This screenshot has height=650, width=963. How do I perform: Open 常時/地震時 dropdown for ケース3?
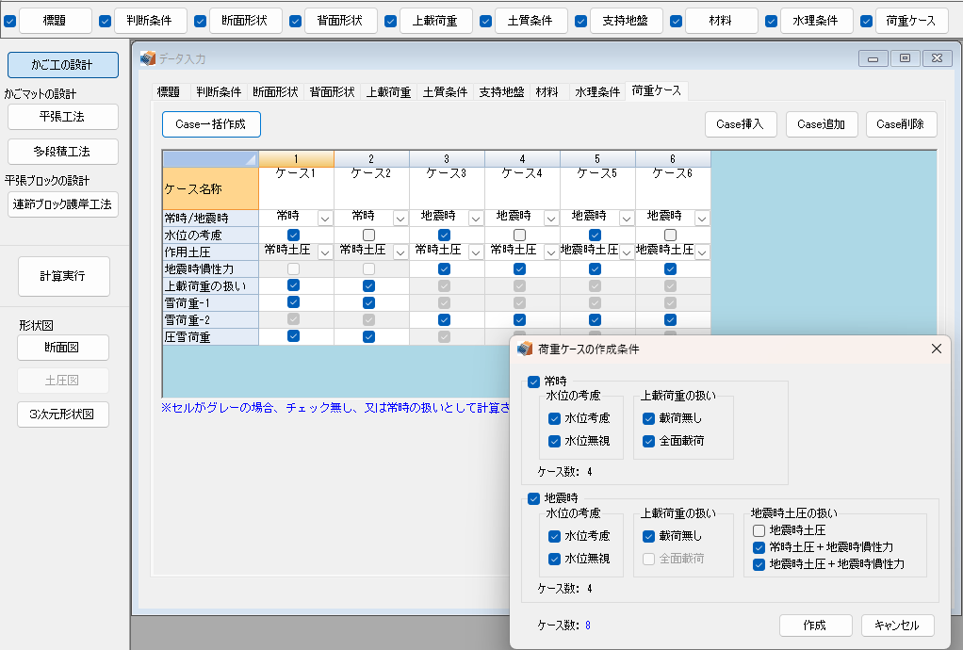click(x=475, y=219)
